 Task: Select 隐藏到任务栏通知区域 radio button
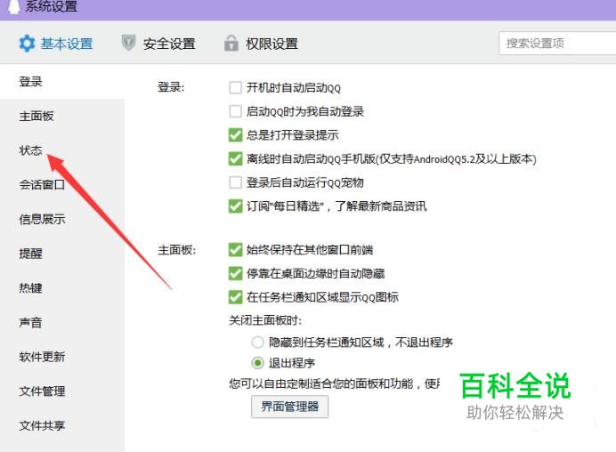point(258,343)
